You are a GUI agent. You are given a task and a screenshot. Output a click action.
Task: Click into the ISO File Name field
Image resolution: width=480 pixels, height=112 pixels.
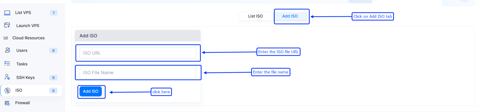pos(137,73)
